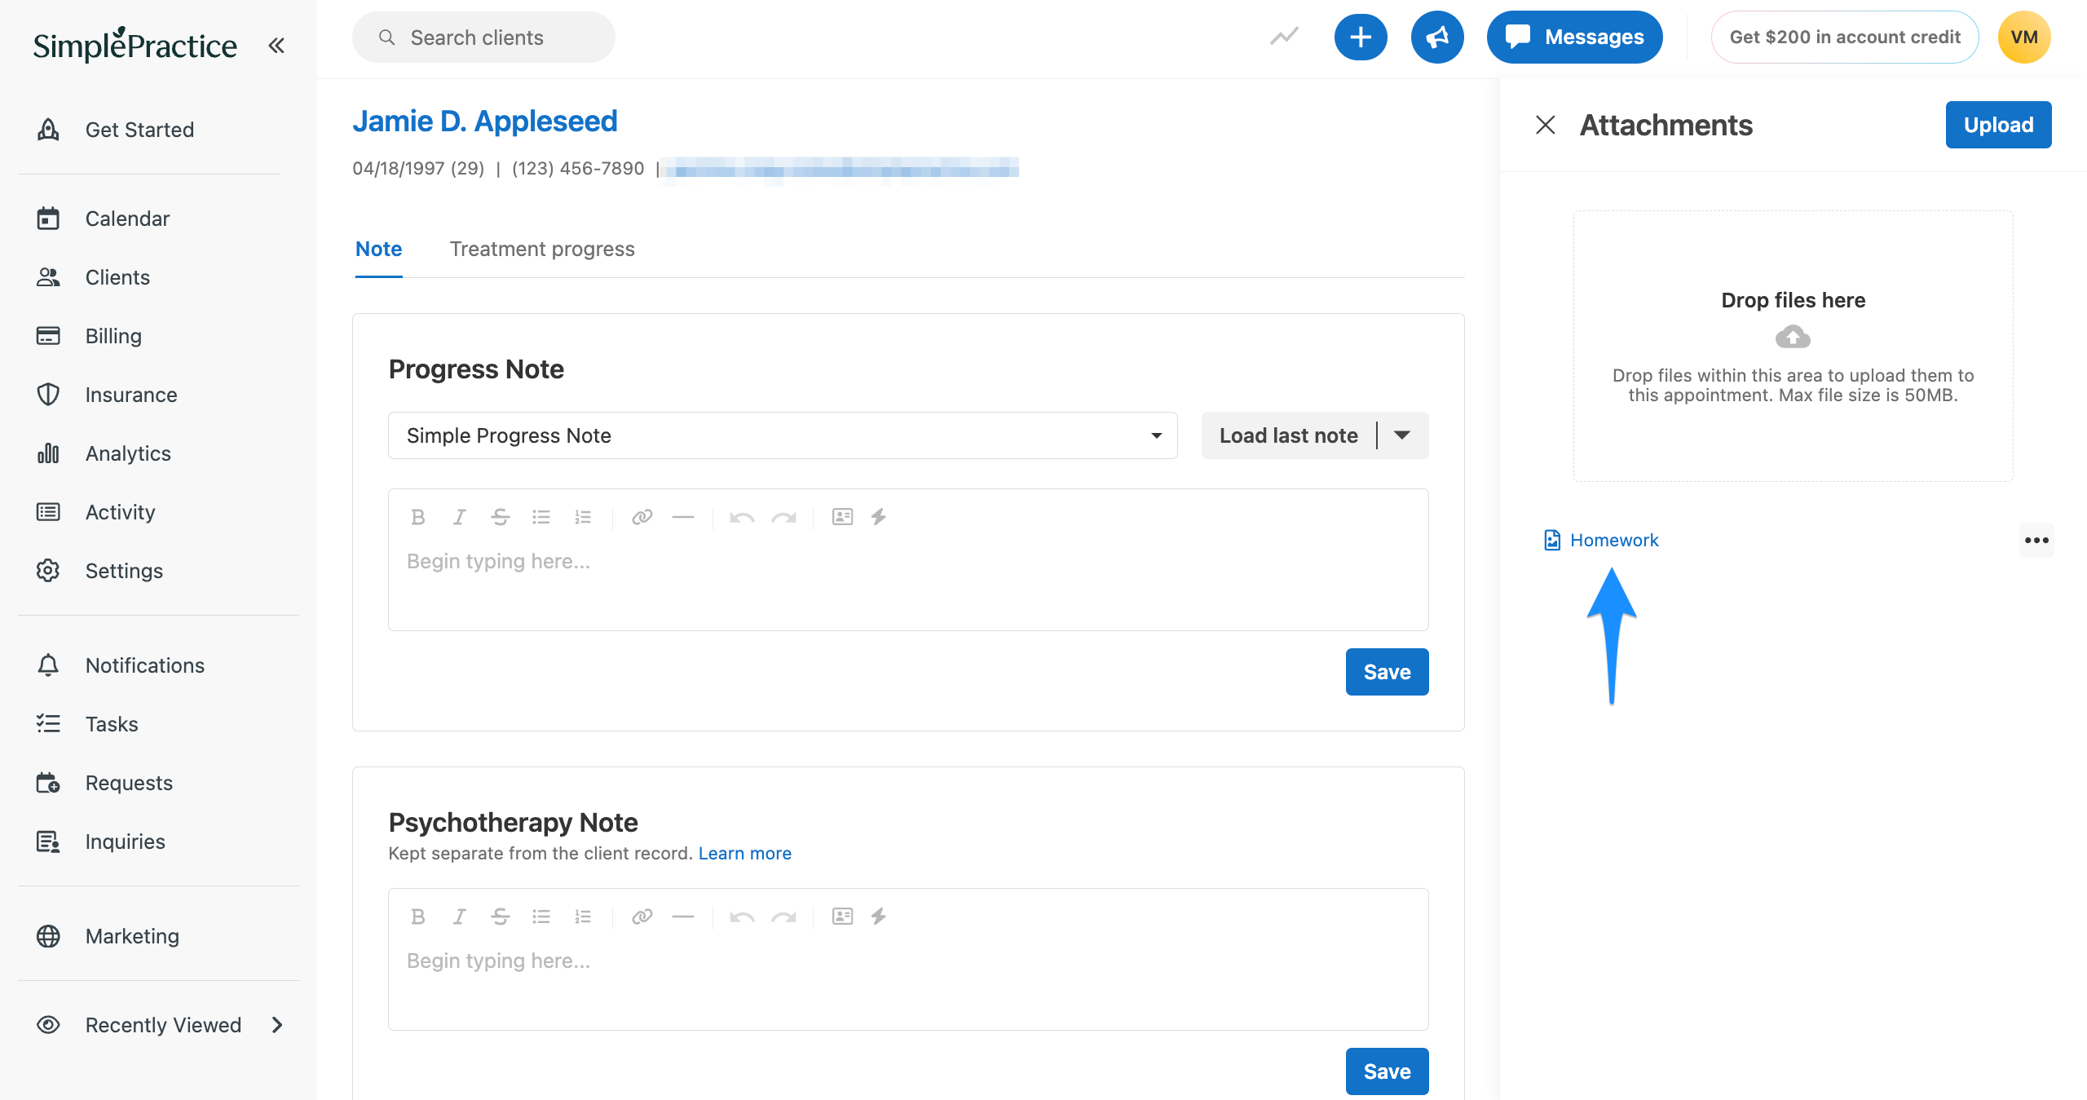Screen dimensions: 2087x1100
Task: Insert bulleted list in Progress Note editor
Action: tap(541, 517)
